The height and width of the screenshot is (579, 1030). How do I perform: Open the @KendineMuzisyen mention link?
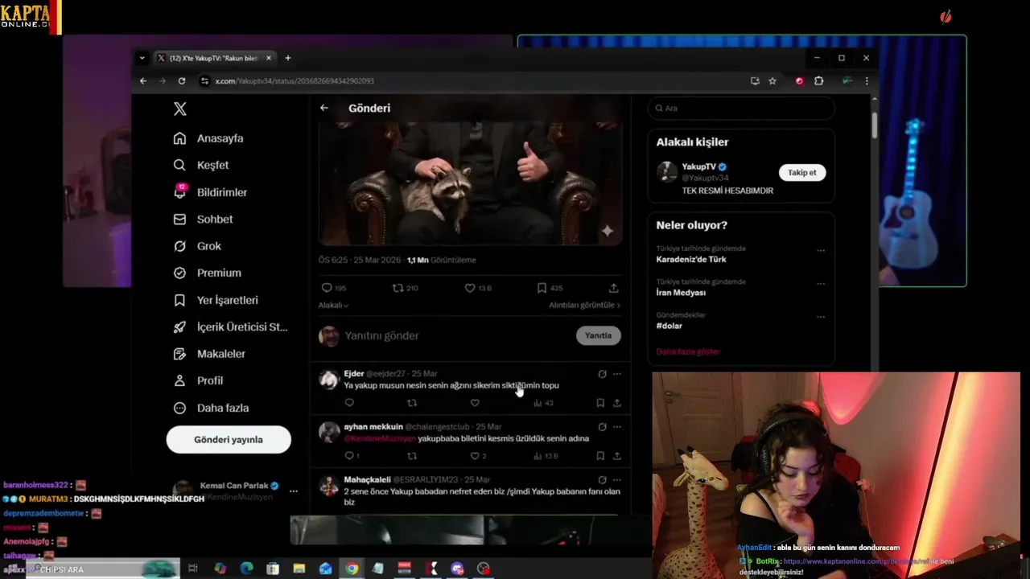(380, 439)
